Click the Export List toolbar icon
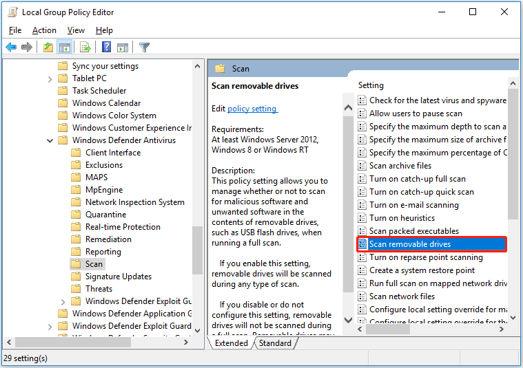 (x=85, y=47)
